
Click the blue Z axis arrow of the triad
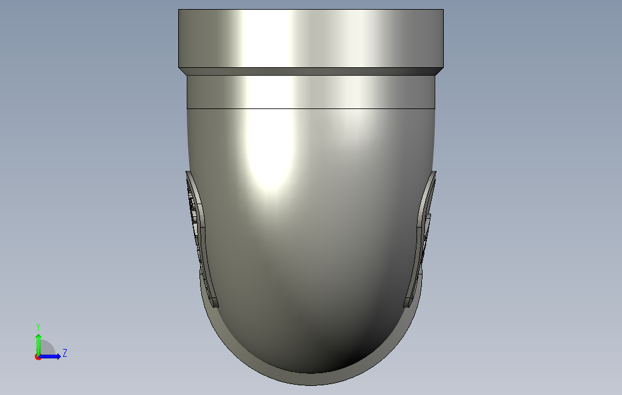click(x=50, y=357)
